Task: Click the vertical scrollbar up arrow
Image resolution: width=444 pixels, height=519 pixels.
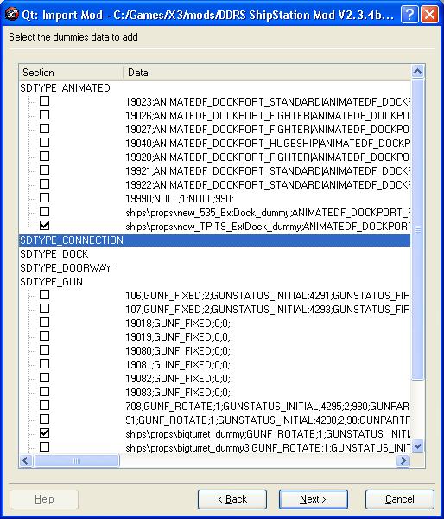Action: pos(418,72)
